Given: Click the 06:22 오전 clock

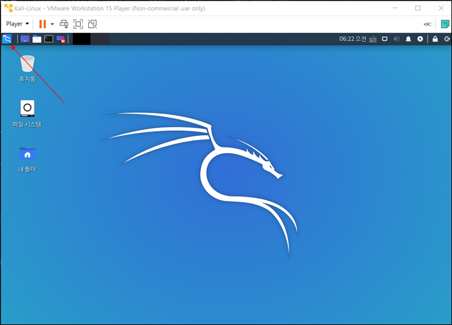Looking at the screenshot, I should coord(353,39).
